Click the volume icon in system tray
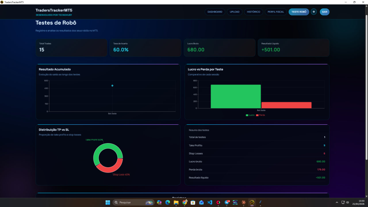368x207 pixels. [348, 202]
